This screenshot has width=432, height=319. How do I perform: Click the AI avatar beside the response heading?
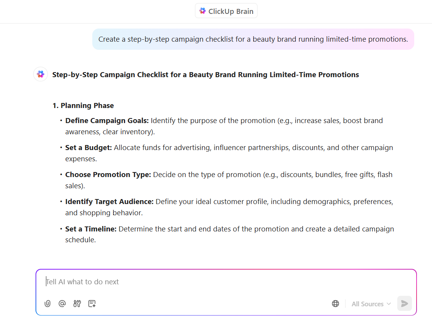[41, 74]
